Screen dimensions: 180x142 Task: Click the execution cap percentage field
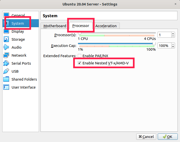164,45
